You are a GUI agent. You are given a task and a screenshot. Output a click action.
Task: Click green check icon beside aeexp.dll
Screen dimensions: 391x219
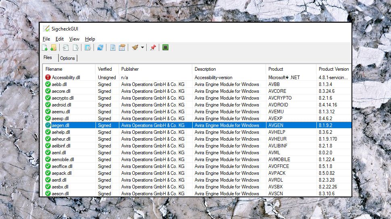point(48,118)
